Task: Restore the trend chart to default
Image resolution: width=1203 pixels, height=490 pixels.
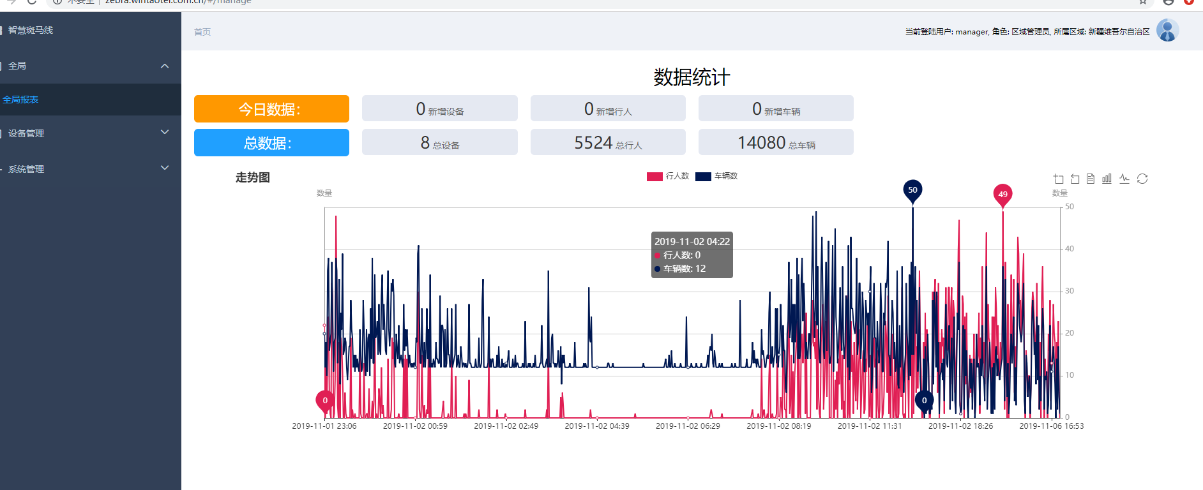Action: tap(1142, 179)
